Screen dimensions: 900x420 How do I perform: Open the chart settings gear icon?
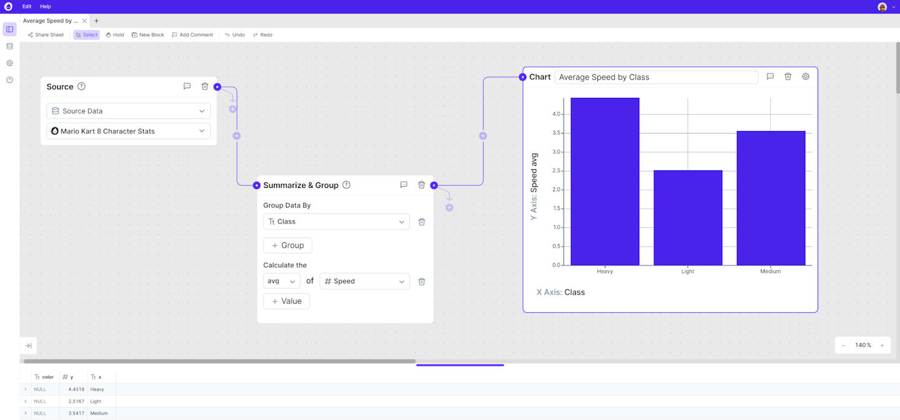(x=805, y=76)
